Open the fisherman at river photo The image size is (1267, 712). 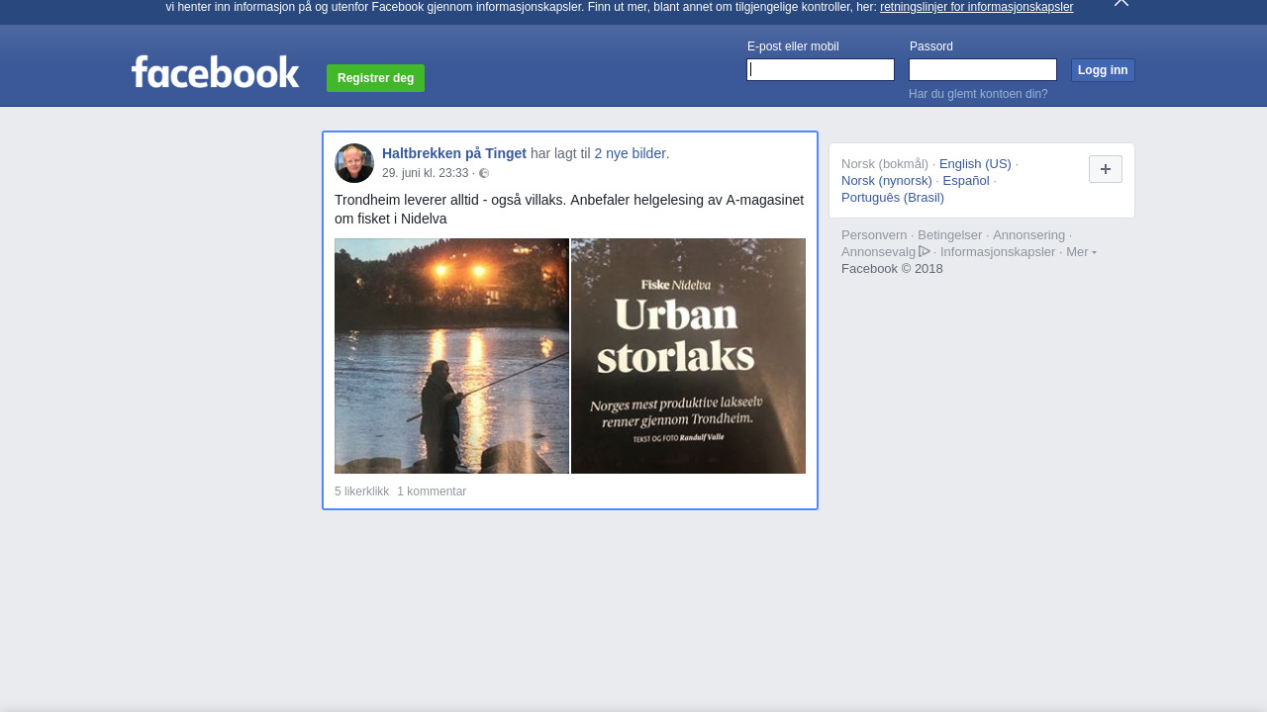pos(451,356)
